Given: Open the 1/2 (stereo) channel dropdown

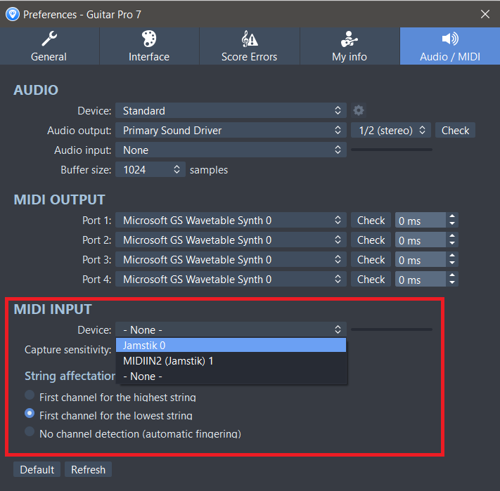Looking at the screenshot, I should [x=390, y=131].
